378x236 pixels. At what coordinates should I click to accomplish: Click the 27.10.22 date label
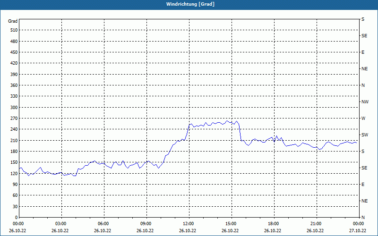pyautogui.click(x=358, y=230)
